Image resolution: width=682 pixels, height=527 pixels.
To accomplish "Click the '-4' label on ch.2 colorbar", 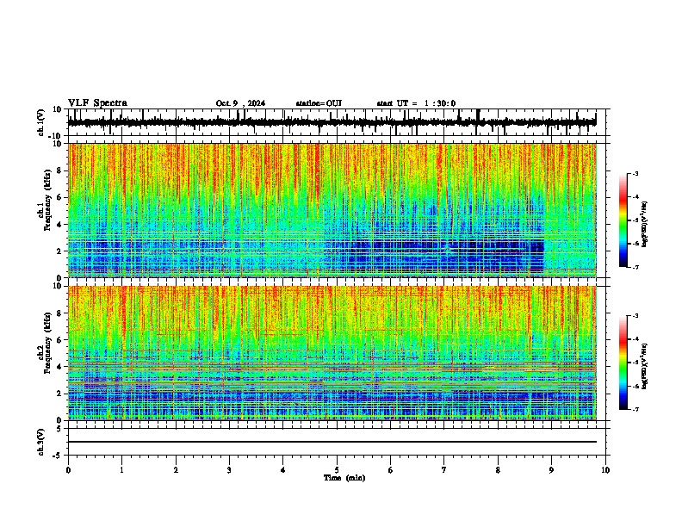I will 635,339.
